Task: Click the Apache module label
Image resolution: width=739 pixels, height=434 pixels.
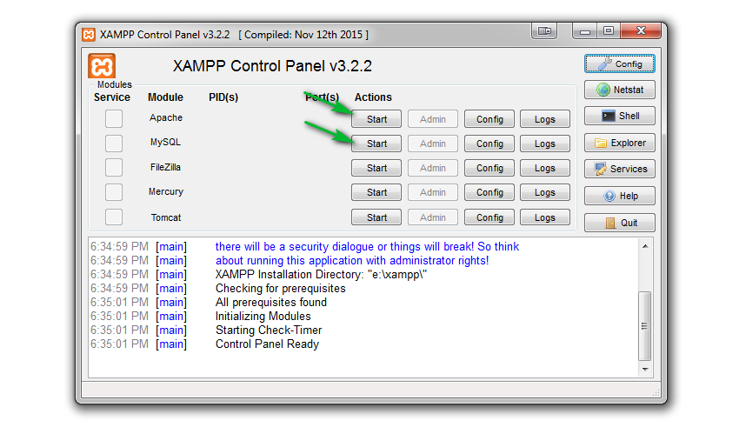Action: point(166,117)
